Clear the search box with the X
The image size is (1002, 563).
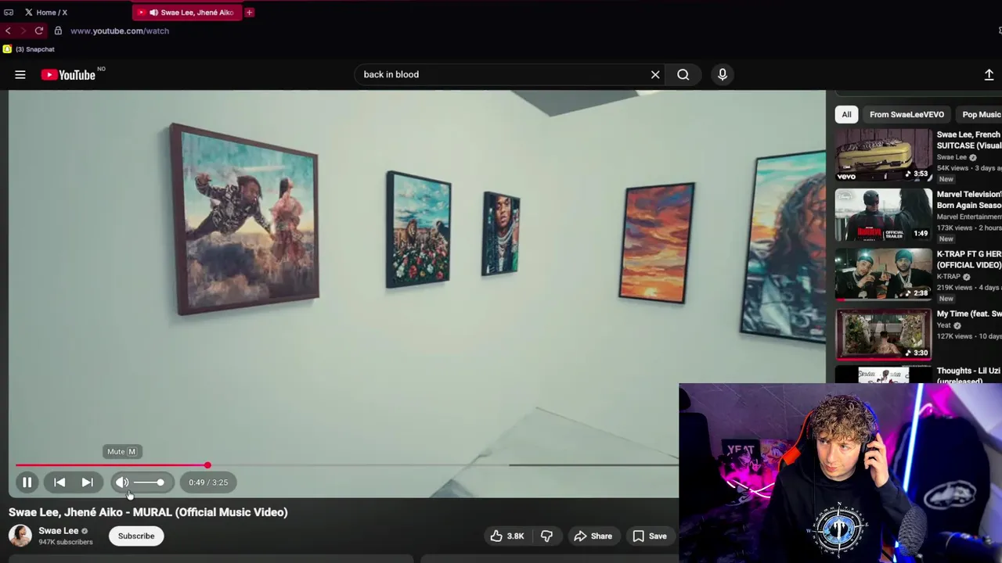[655, 74]
